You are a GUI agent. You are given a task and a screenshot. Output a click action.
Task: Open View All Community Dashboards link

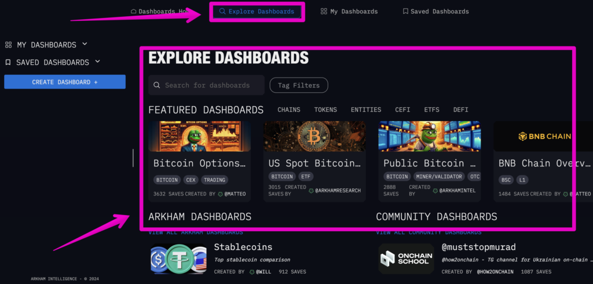tap(429, 232)
